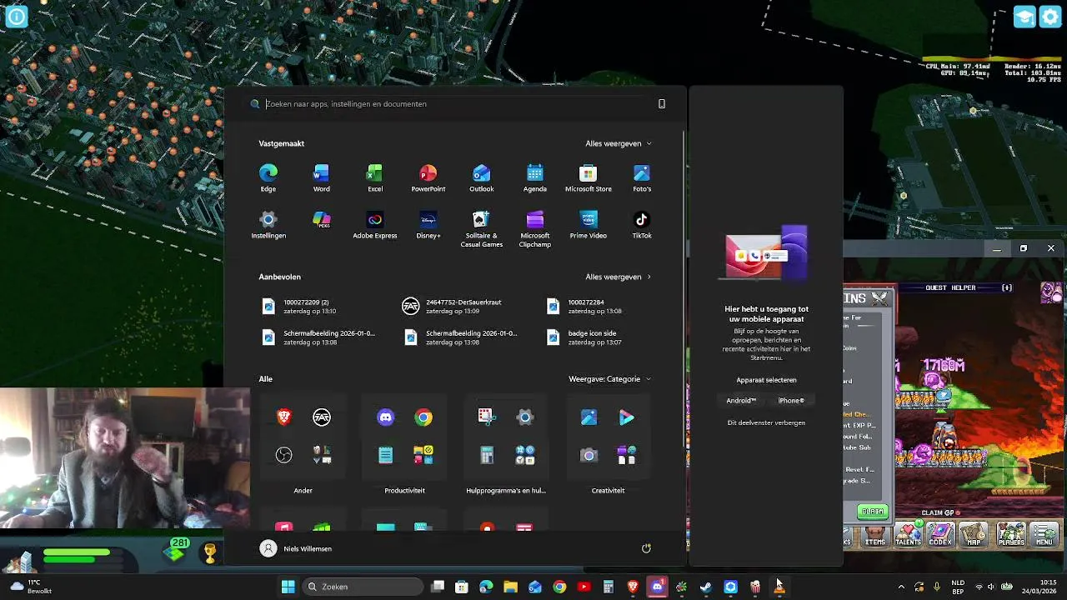The height and width of the screenshot is (600, 1067).
Task: Select the Android device option
Action: point(741,401)
